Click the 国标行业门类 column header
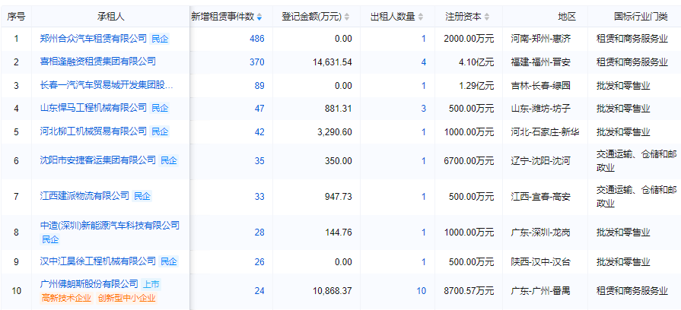 click(x=641, y=17)
